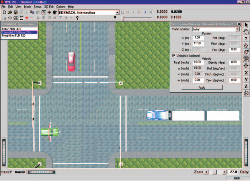Click the question mark in second toolbar row
This screenshot has width=250, height=181.
click(x=77, y=18)
